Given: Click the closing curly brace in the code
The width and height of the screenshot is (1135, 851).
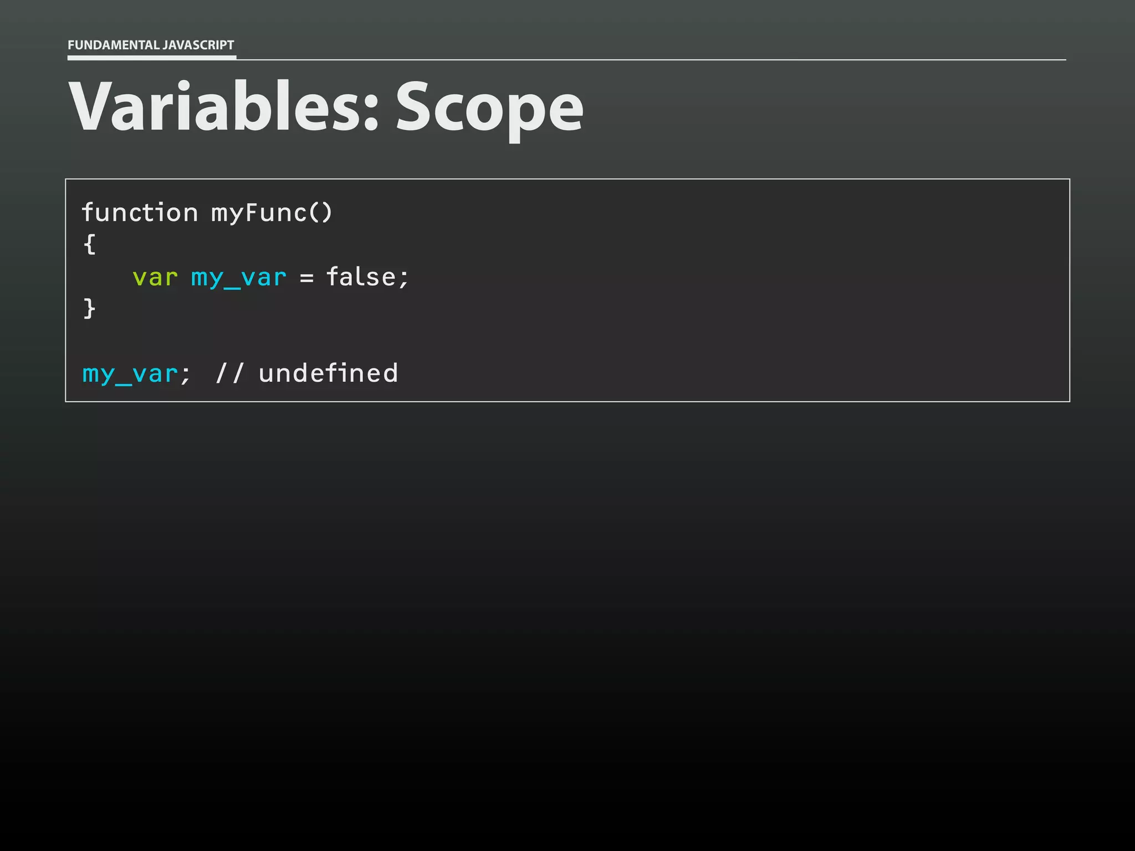Looking at the screenshot, I should [x=89, y=309].
